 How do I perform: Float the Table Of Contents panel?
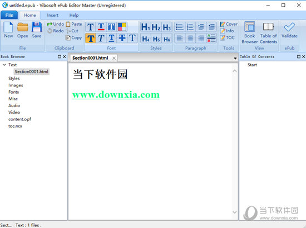pos(299,56)
